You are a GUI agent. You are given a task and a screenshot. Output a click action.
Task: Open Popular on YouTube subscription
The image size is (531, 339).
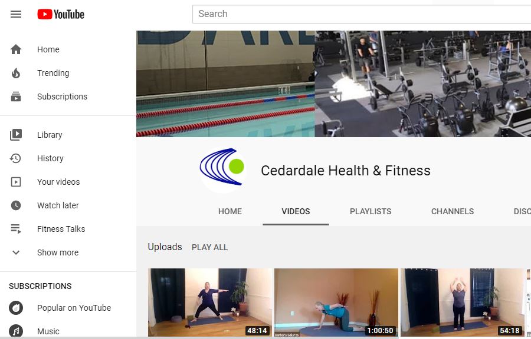pos(68,308)
